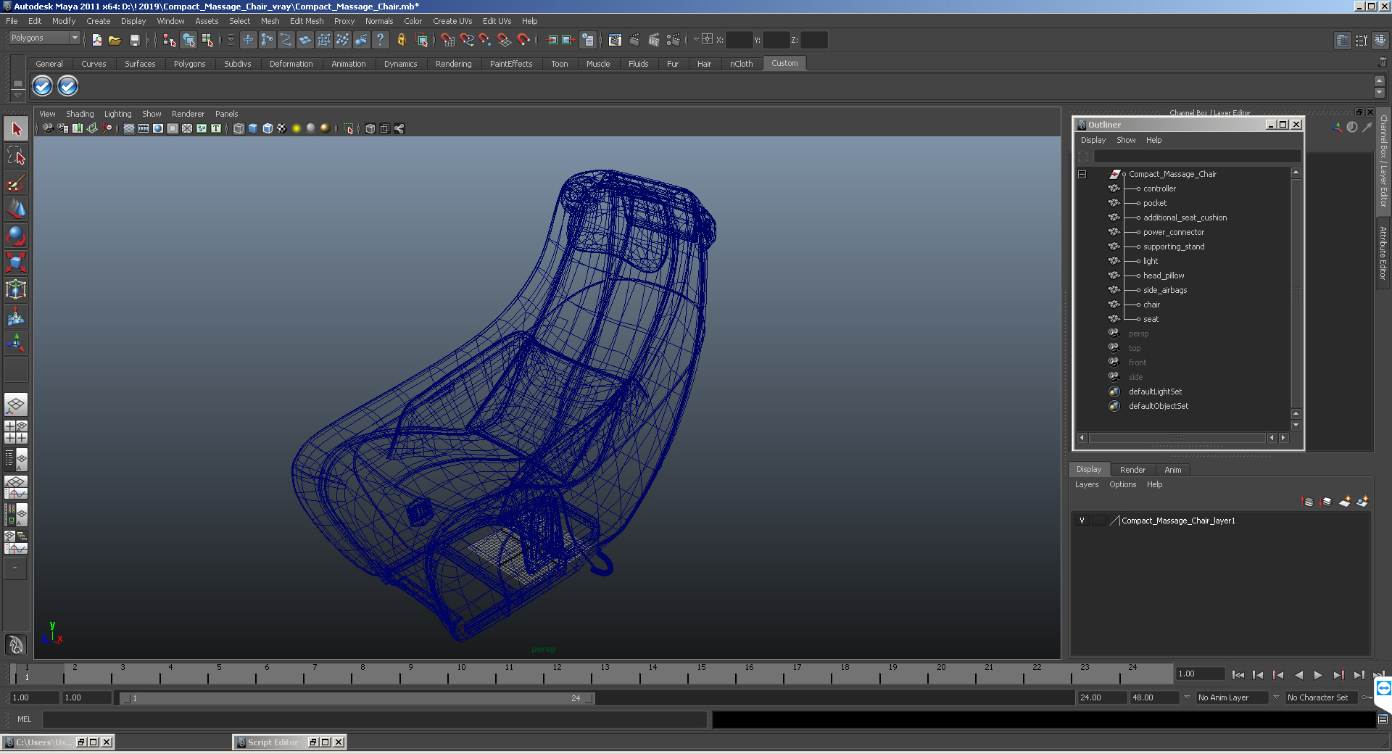Click the Select camera viewport icon
This screenshot has width=1392, height=754.
click(x=48, y=128)
